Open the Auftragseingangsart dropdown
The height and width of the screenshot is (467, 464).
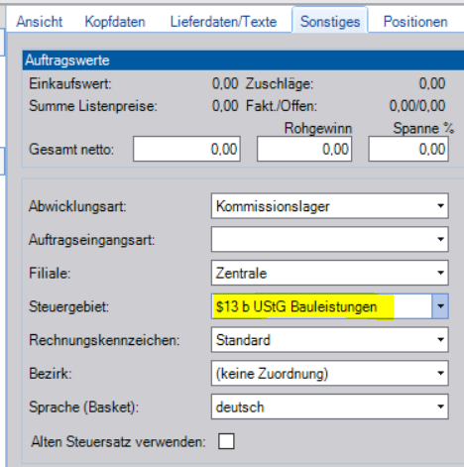pos(440,239)
